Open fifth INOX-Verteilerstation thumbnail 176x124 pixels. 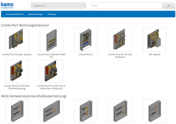pyautogui.click(x=155, y=111)
